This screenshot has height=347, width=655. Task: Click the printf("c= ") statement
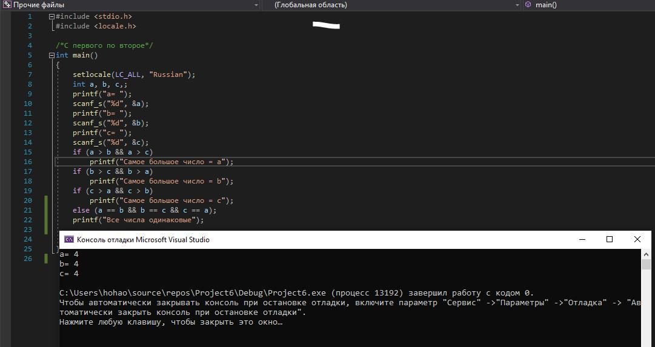coord(102,133)
